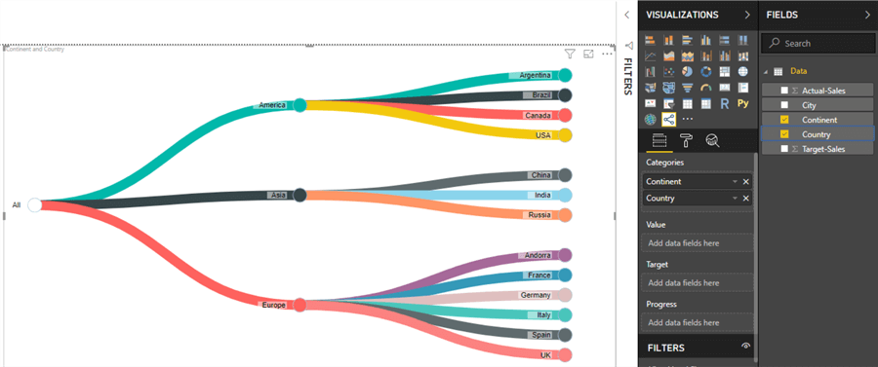Collapse the Data table tree
878x367 pixels.
pyautogui.click(x=766, y=71)
